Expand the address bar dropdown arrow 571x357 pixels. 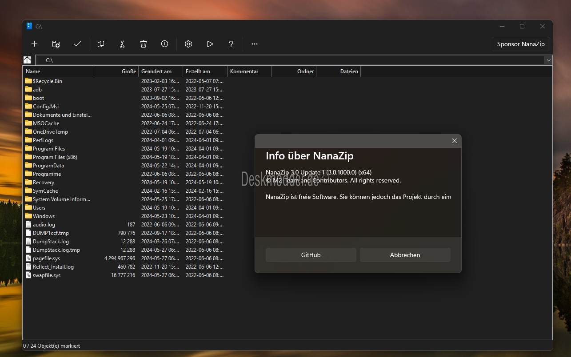pyautogui.click(x=548, y=60)
